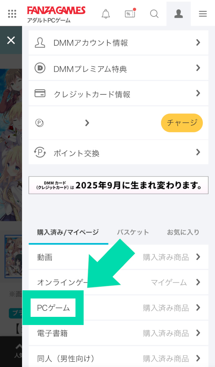Switch to the お気に入り tab
The height and width of the screenshot is (367, 215).
click(183, 232)
